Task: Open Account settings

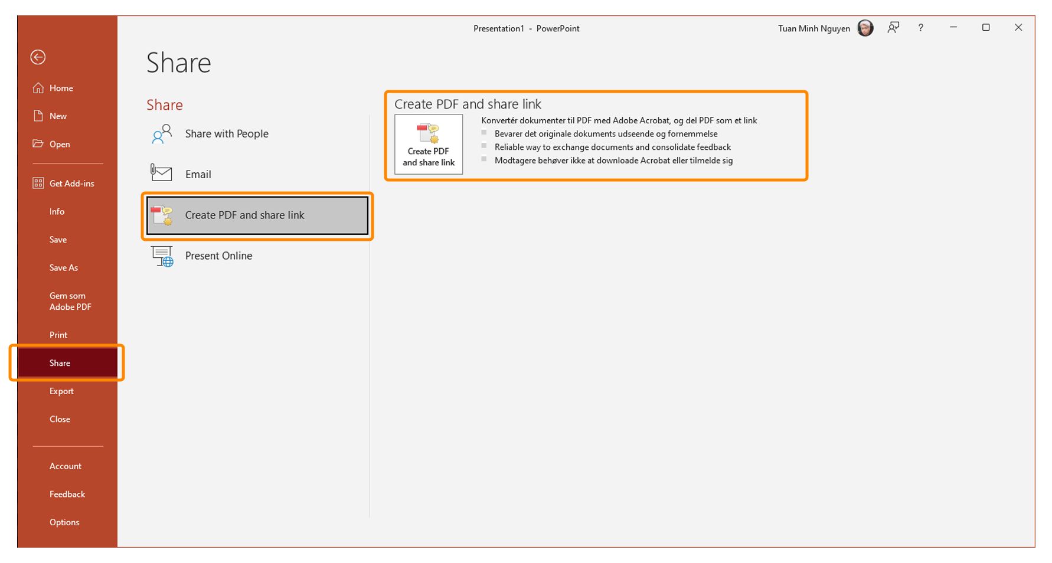Action: coord(65,466)
